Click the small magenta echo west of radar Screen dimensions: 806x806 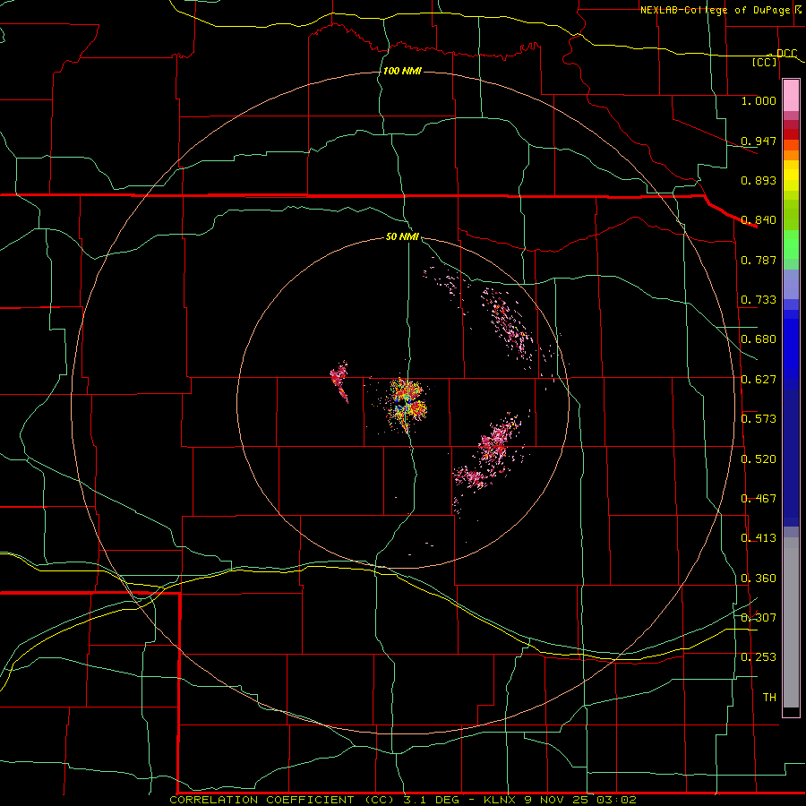click(339, 382)
